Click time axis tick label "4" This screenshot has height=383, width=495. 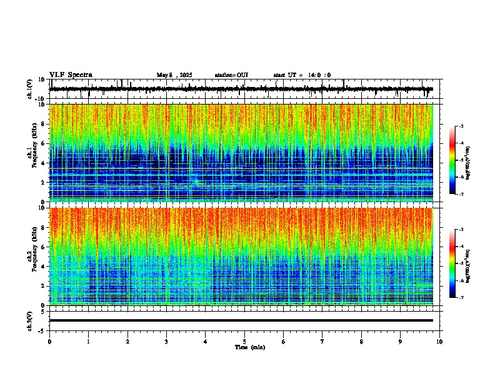pos(206,342)
